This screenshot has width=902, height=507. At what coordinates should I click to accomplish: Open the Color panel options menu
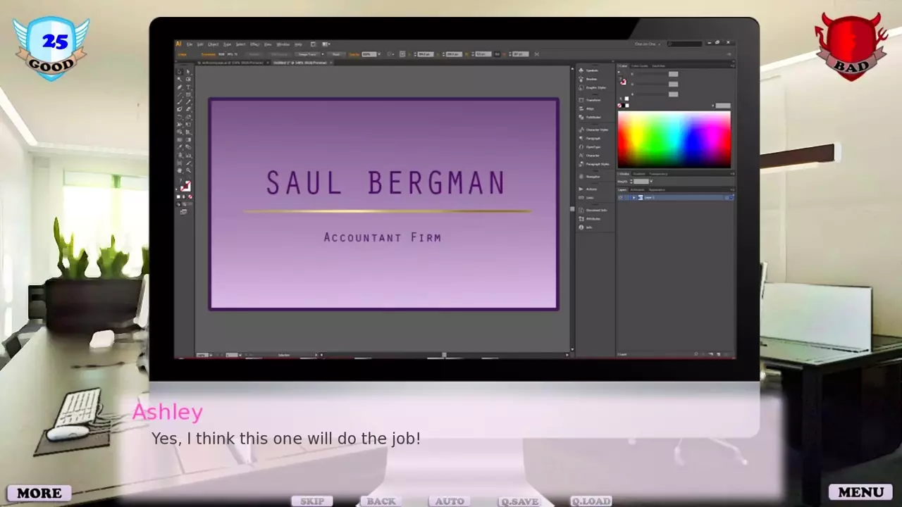tap(732, 65)
